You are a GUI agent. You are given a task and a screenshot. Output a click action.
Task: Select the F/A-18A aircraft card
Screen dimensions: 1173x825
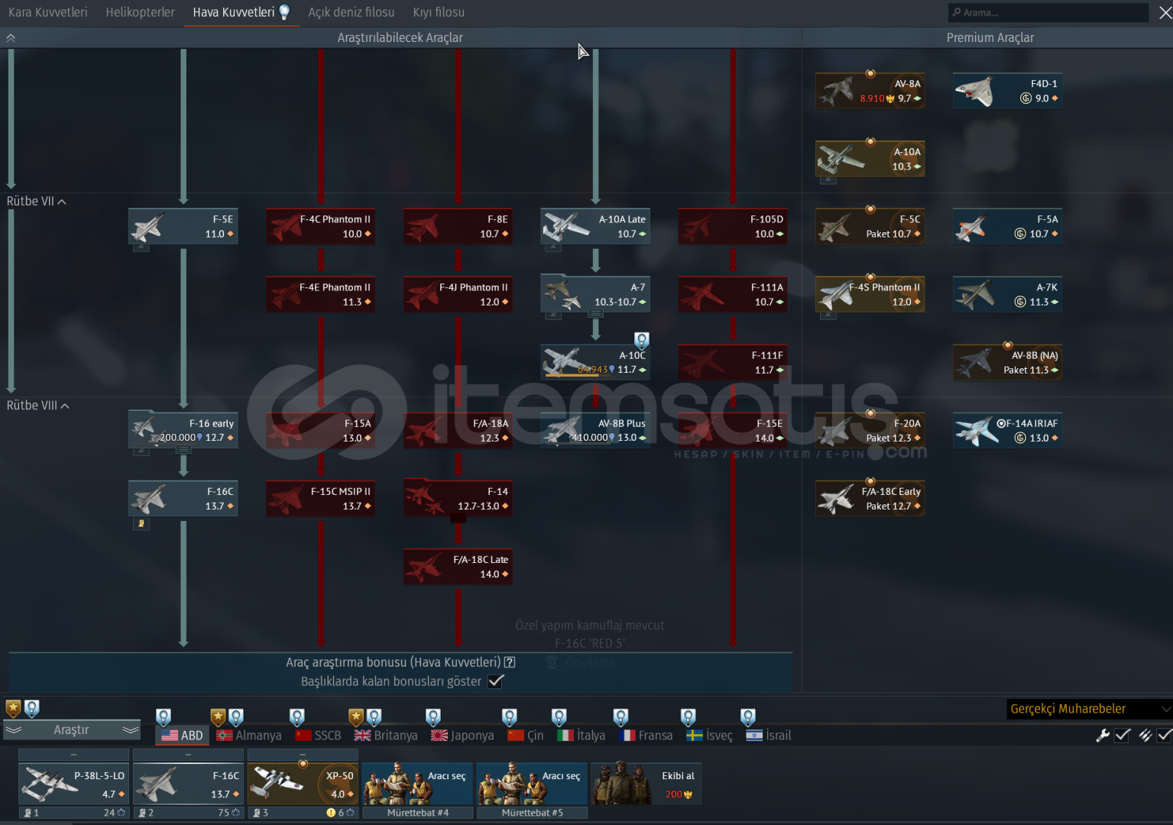click(x=459, y=431)
